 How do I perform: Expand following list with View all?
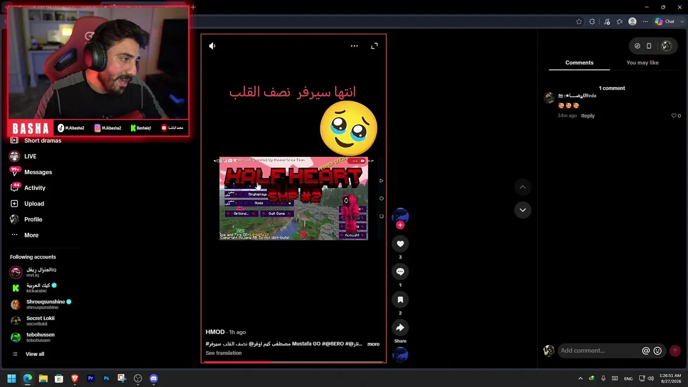tap(34, 354)
